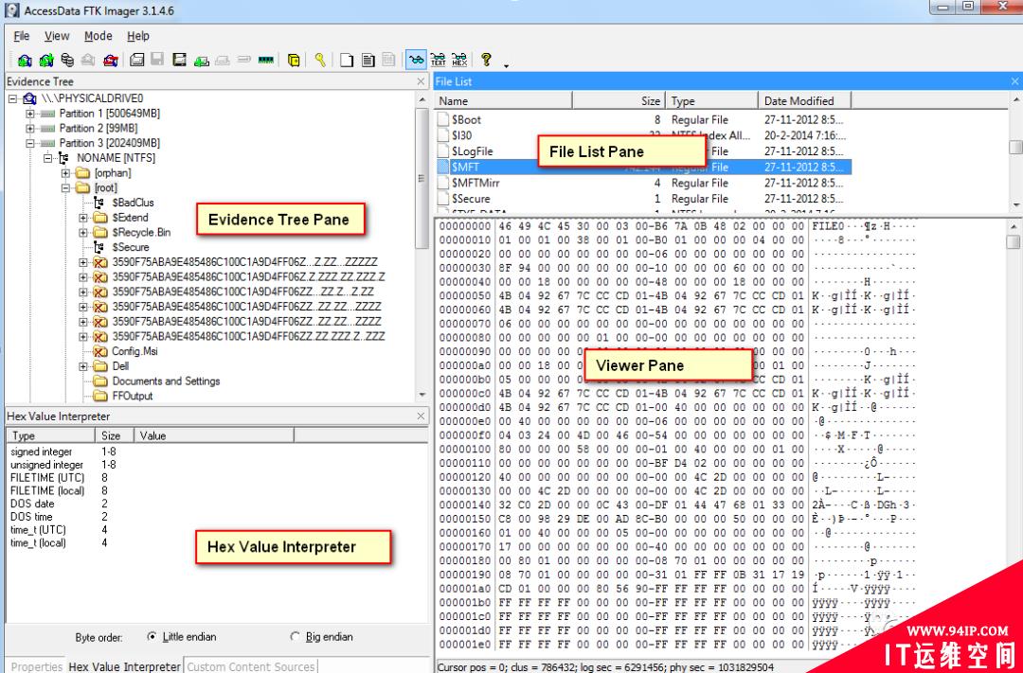
Task: Click the Obtain Protected Files icon
Action: [295, 60]
